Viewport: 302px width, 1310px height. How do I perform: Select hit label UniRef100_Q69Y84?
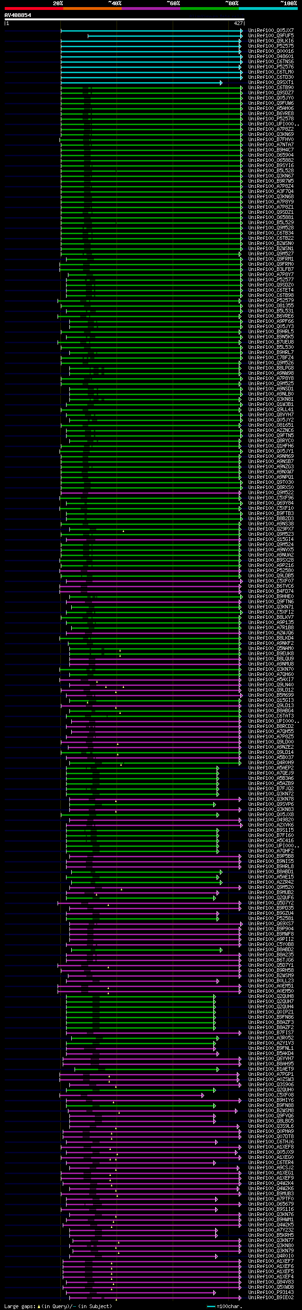271,503
